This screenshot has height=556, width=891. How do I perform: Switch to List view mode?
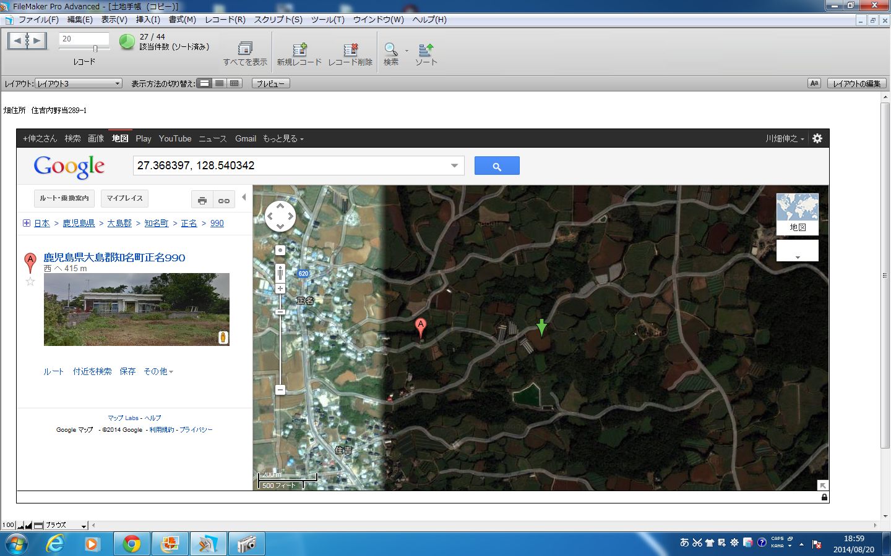220,83
